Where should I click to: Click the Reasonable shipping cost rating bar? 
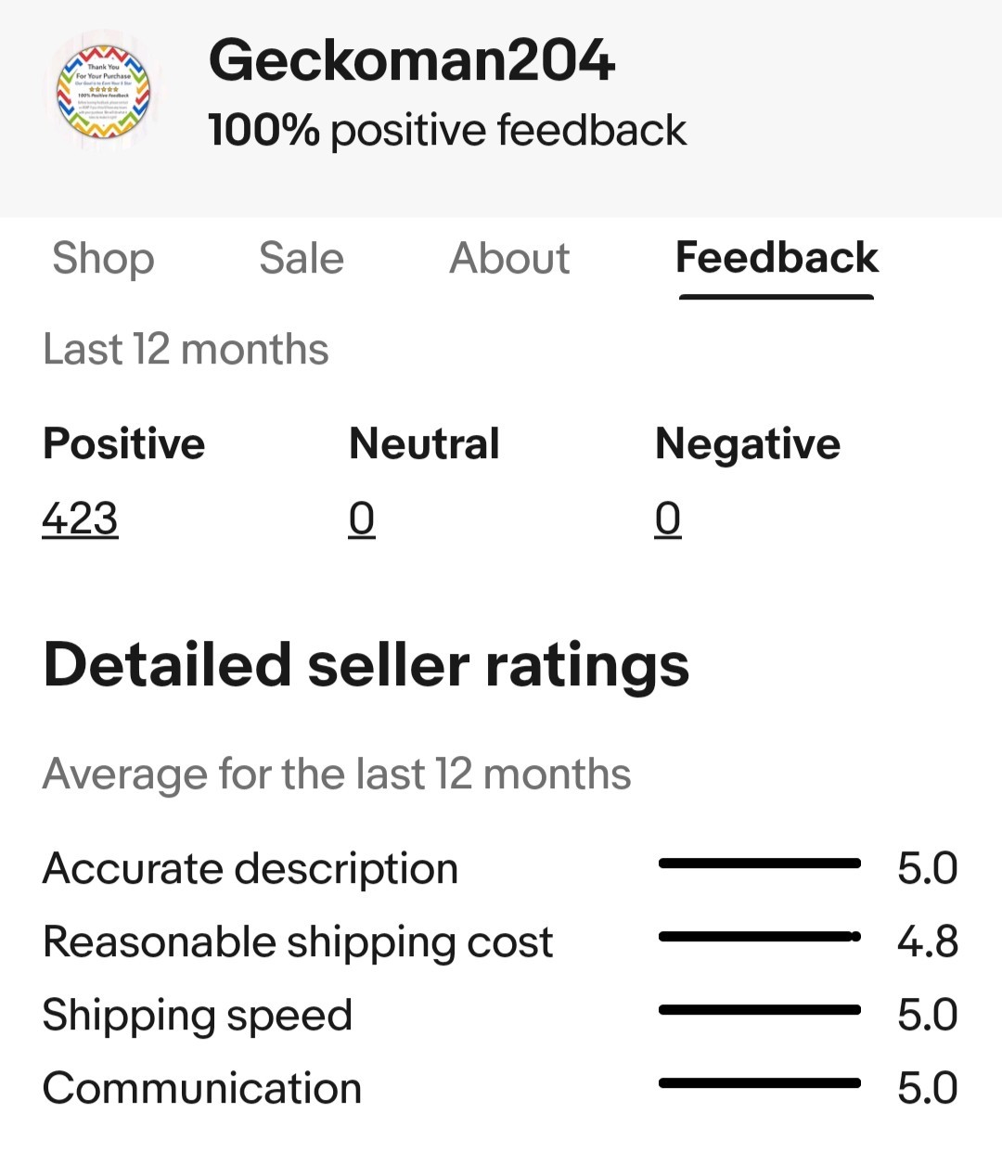pos(760,937)
